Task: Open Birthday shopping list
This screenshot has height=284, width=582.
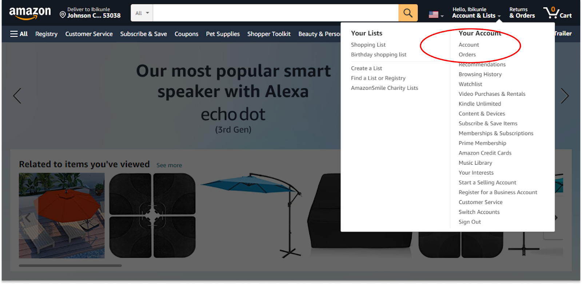Action: pos(379,54)
